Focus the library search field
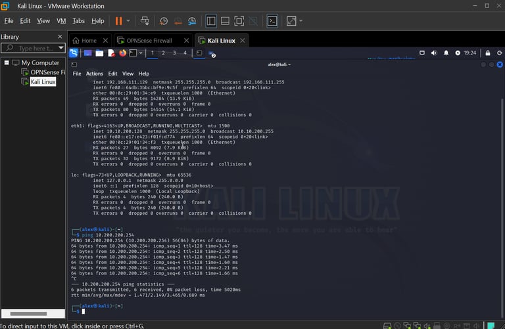Viewport: 505px width, 329px height. [32, 48]
